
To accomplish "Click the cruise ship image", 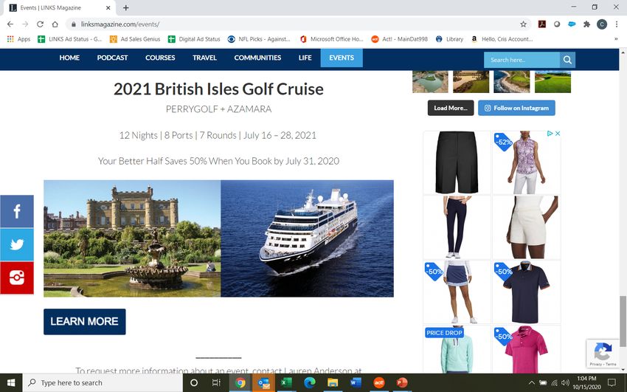I will click(x=307, y=238).
